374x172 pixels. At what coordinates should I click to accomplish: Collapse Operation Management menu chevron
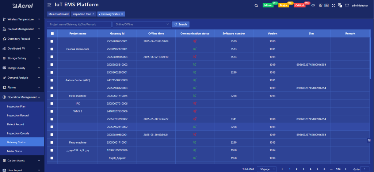click(39, 97)
